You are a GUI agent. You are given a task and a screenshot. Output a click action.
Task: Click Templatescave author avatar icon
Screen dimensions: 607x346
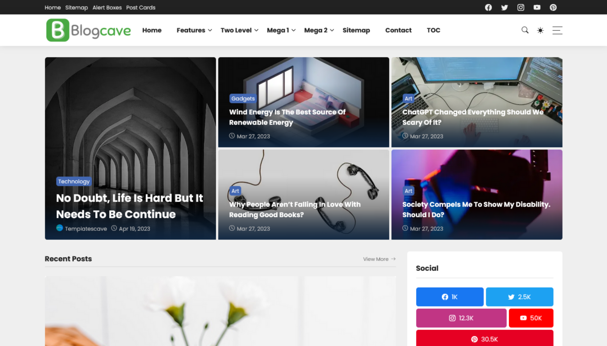[59, 228]
